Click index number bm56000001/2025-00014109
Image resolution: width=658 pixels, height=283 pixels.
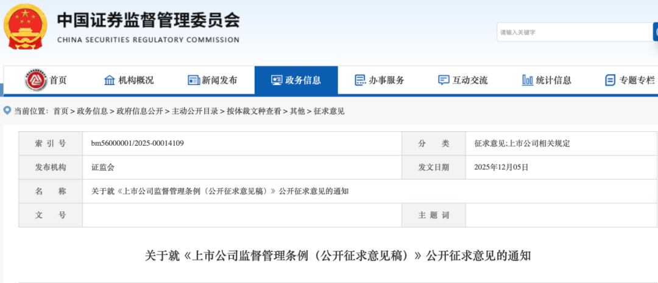(x=138, y=143)
